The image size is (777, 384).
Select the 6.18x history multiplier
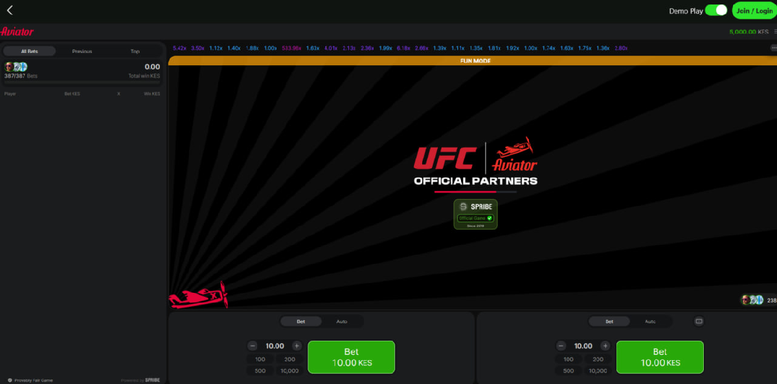tap(403, 48)
